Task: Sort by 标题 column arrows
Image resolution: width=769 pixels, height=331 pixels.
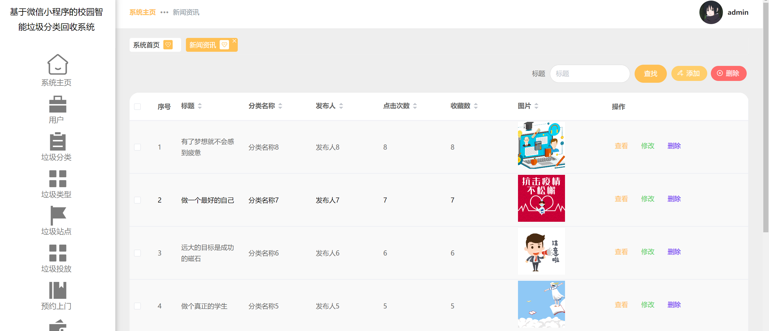Action: [x=200, y=106]
